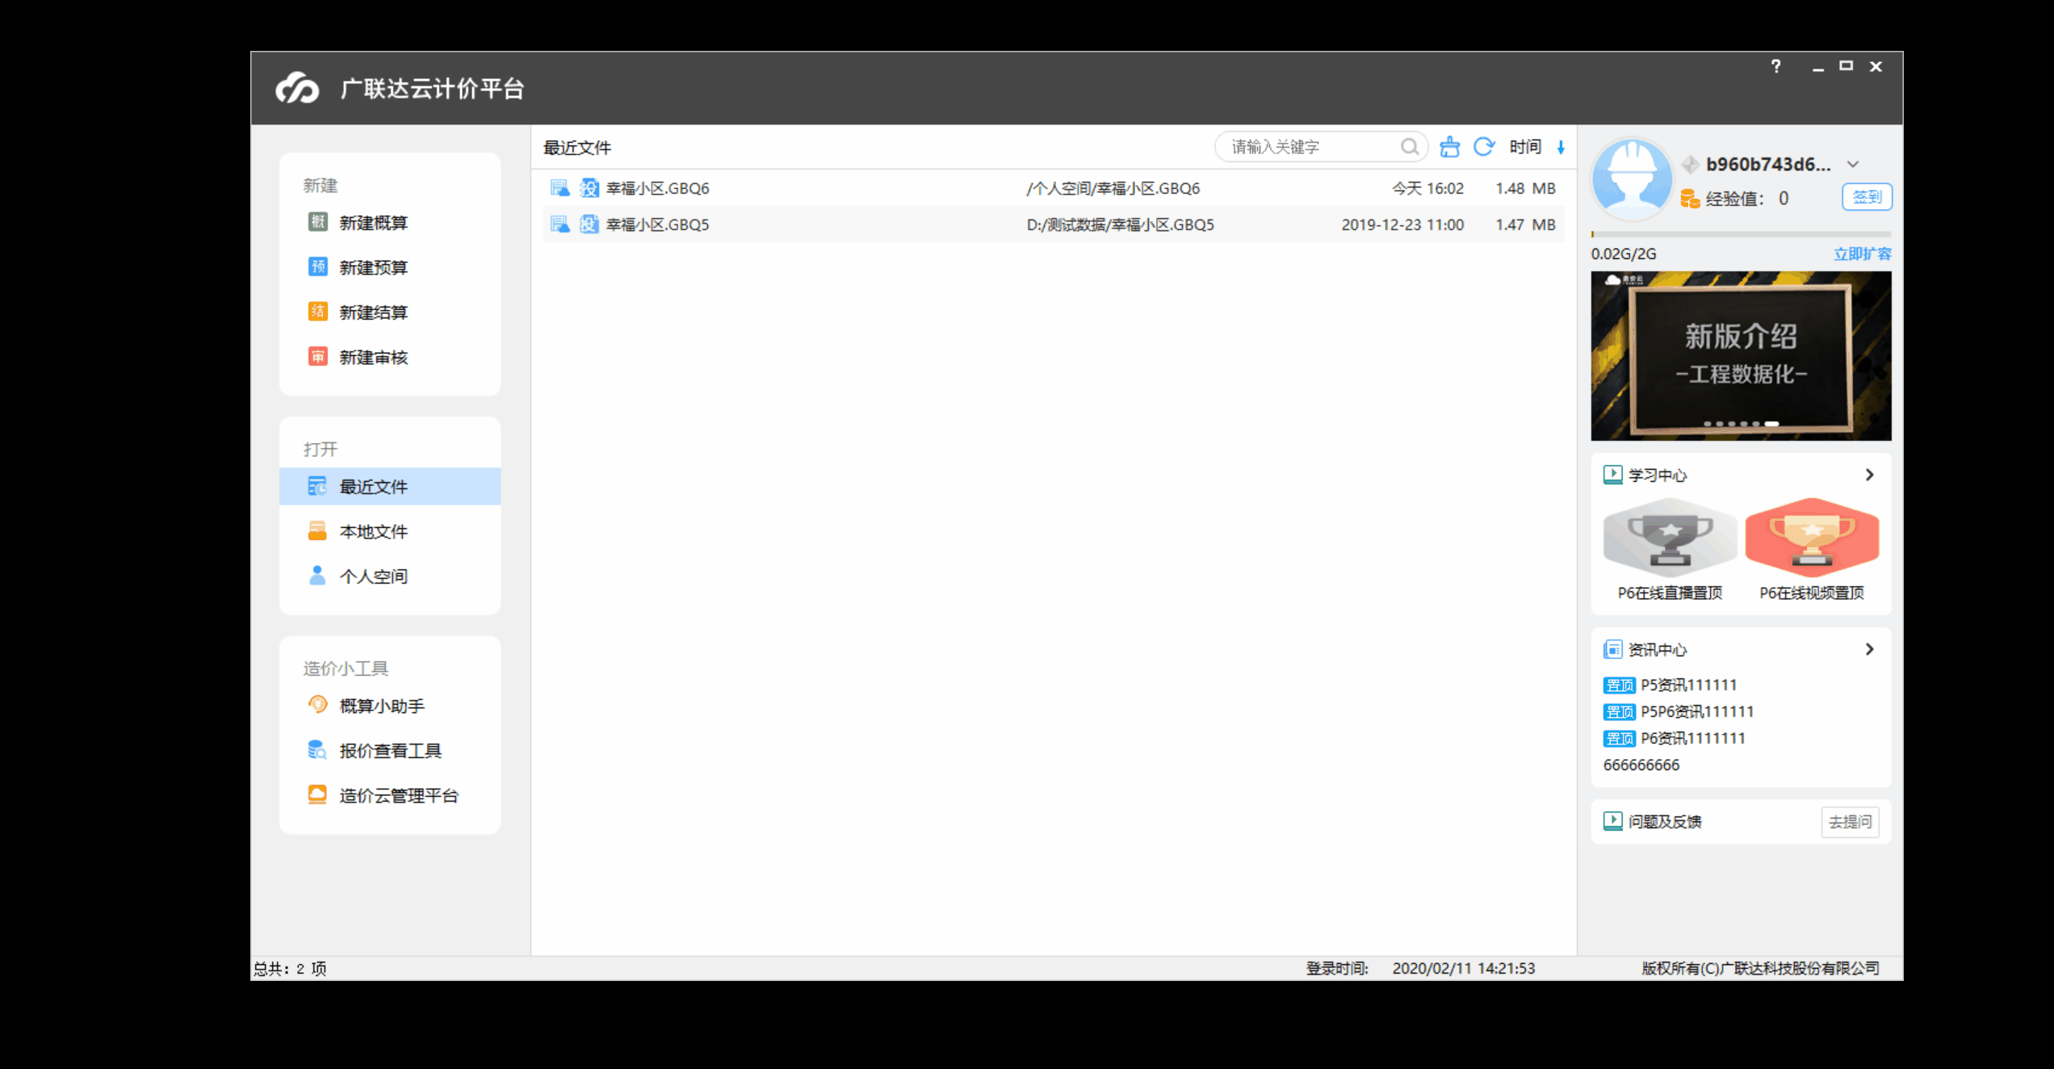Image resolution: width=2054 pixels, height=1069 pixels.
Task: Select the 新建结算 option
Action: (x=372, y=312)
